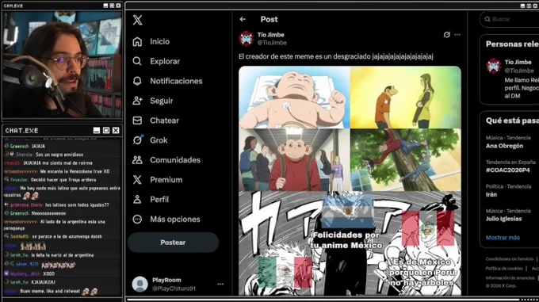The width and height of the screenshot is (539, 302).
Task: Click the Premium X icon
Action: click(137, 180)
